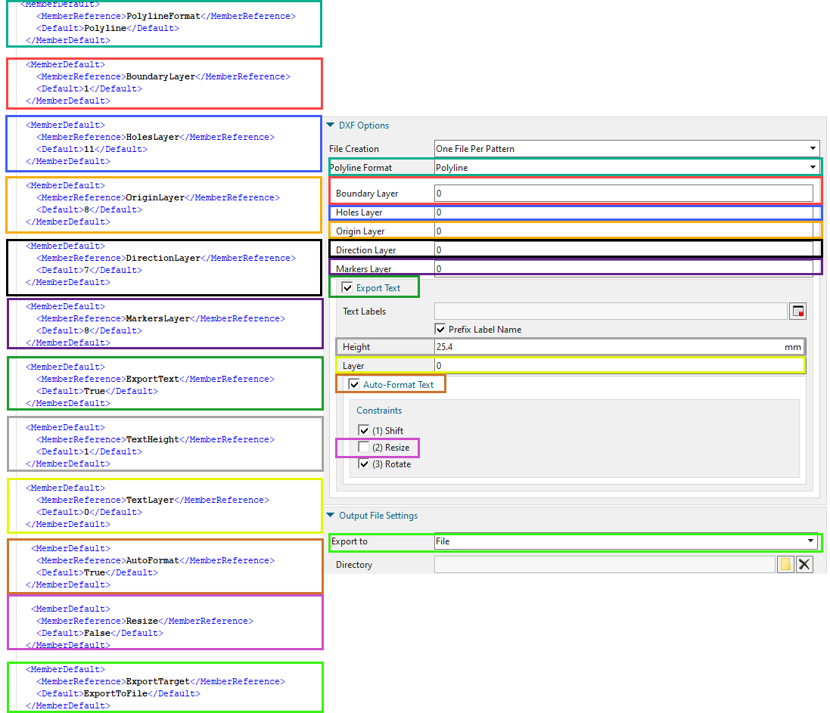Click the Directory browse folder icon
The height and width of the screenshot is (713, 830).
(x=785, y=565)
